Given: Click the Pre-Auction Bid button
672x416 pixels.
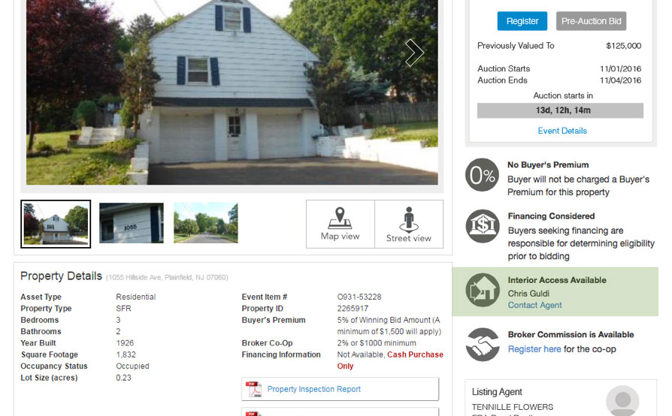Looking at the screenshot, I should [591, 21].
